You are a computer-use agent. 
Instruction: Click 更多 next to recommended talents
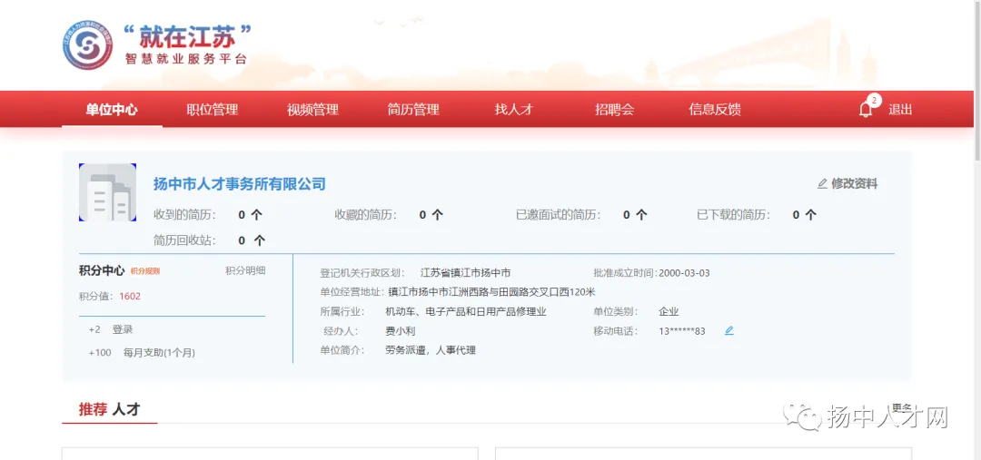coord(902,407)
